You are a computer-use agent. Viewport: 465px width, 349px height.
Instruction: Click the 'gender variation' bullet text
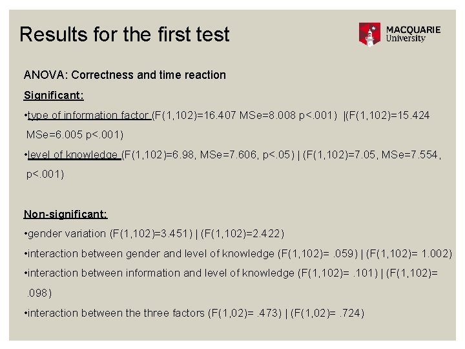(x=67, y=233)
